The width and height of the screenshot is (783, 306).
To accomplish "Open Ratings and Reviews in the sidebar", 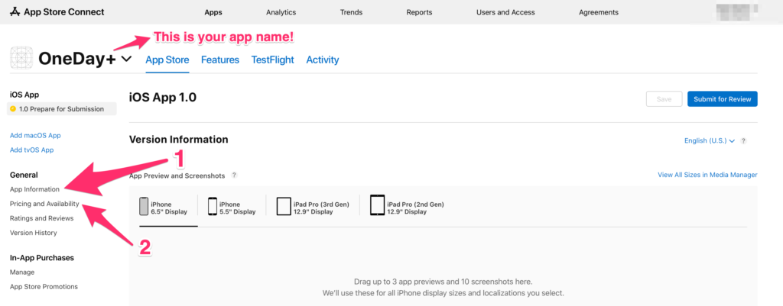I will tap(41, 218).
